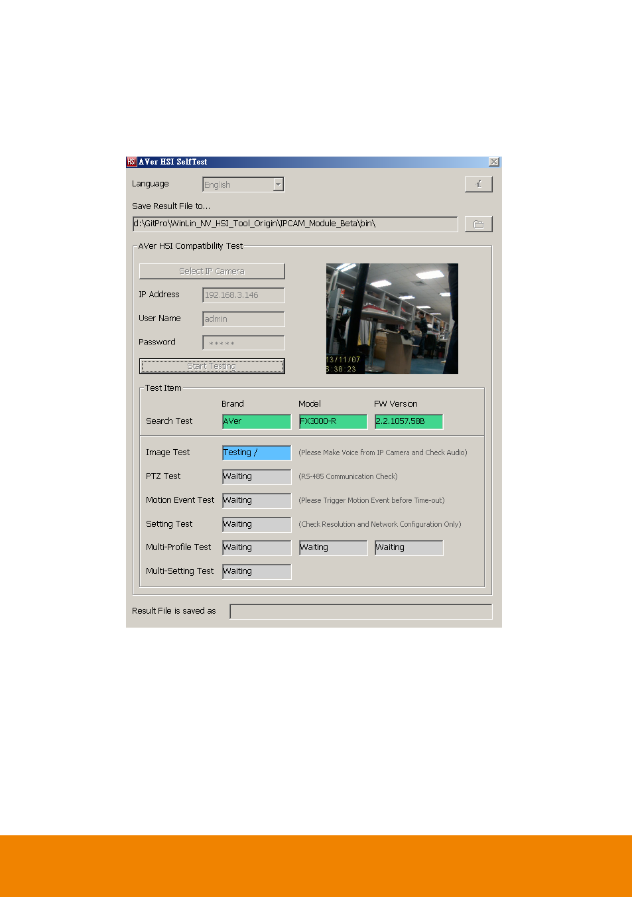Screen dimensions: 632x897
Task: Click the FW Version field 2.2.1057.58B
Action: (409, 421)
